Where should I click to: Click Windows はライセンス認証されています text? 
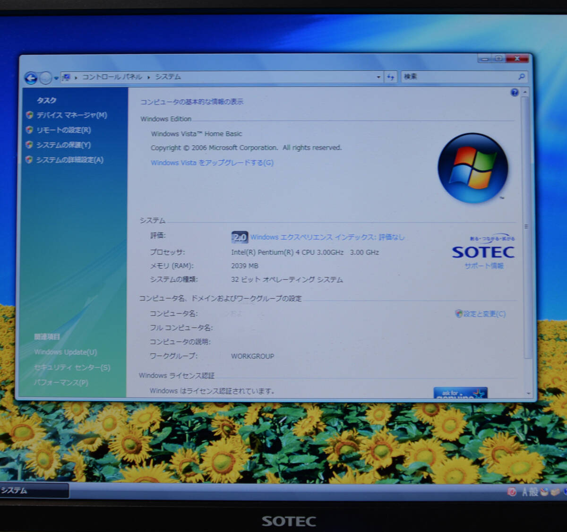point(212,391)
